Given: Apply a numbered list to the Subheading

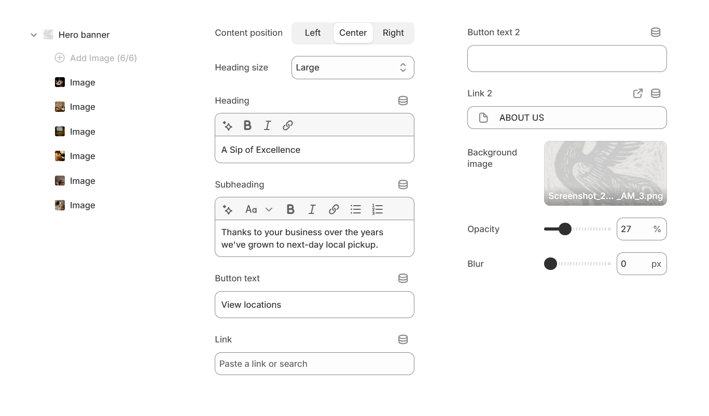Looking at the screenshot, I should coord(378,209).
